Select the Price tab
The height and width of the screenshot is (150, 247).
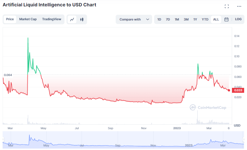pyautogui.click(x=10, y=19)
